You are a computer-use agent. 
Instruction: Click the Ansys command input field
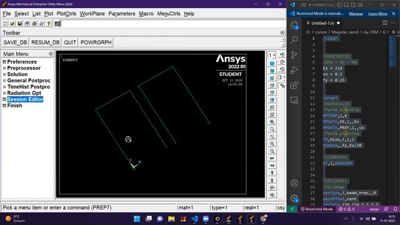[x=172, y=24]
